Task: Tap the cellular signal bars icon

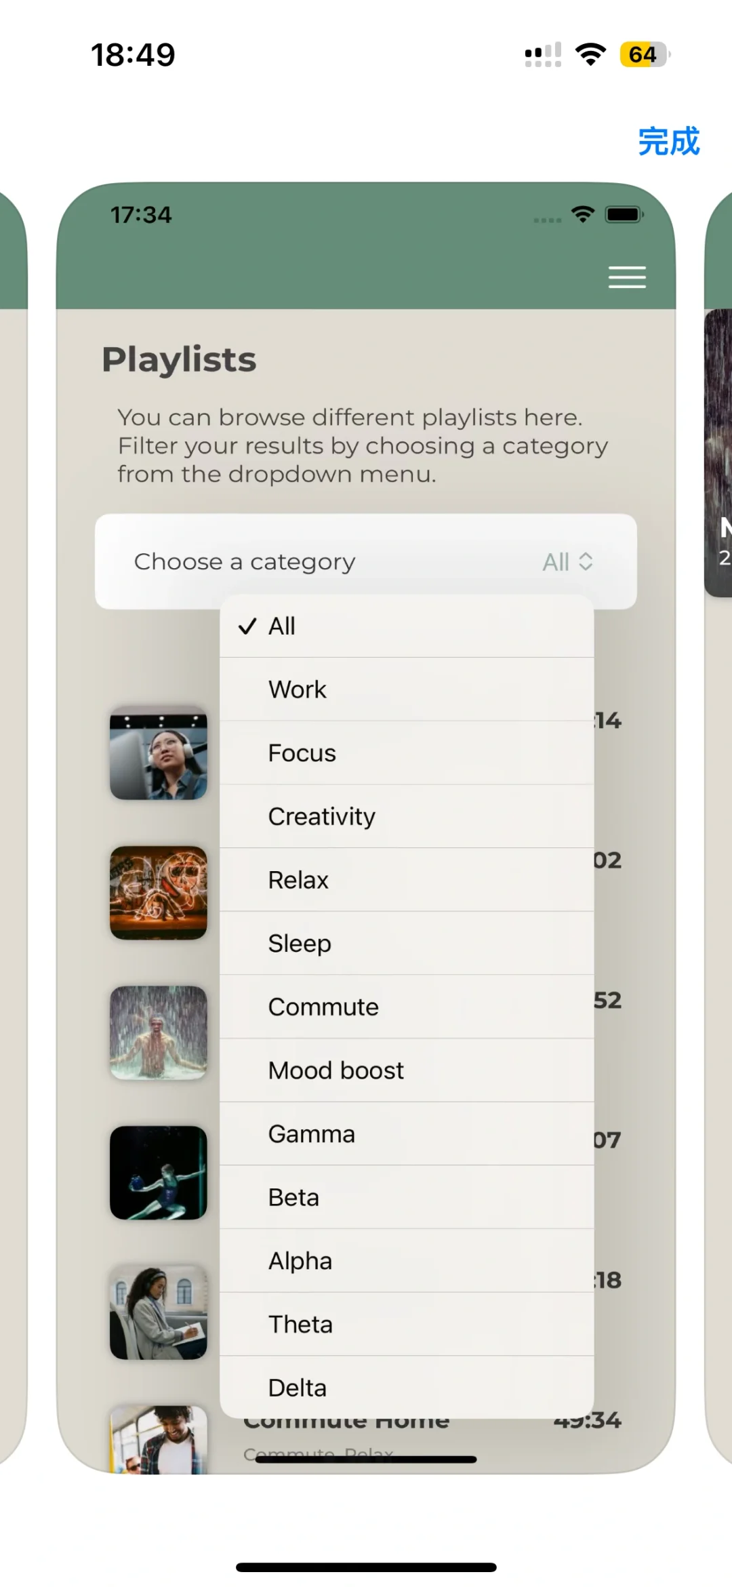Action: 543,54
